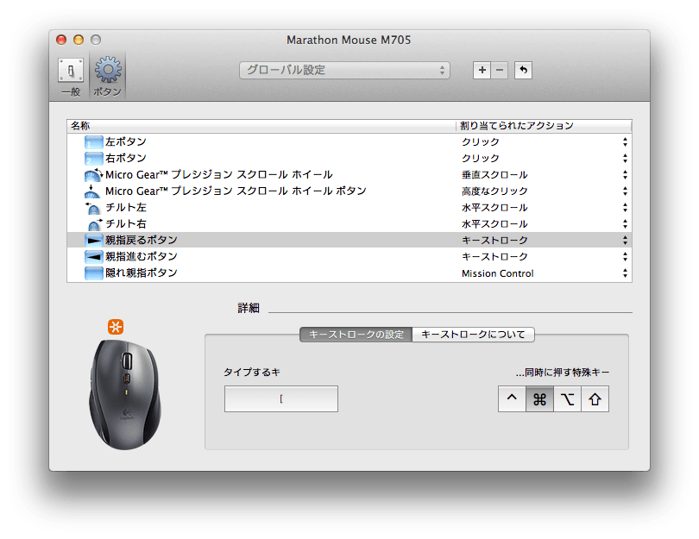Image resolution: width=699 pixels, height=539 pixels.
Task: Click the minus button to remove profile
Action: pyautogui.click(x=500, y=71)
